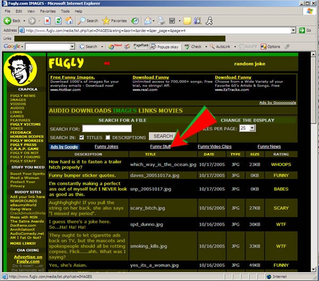Open the MORE LINKS! sidebar link
The height and width of the screenshot is (281, 319).
point(23,243)
